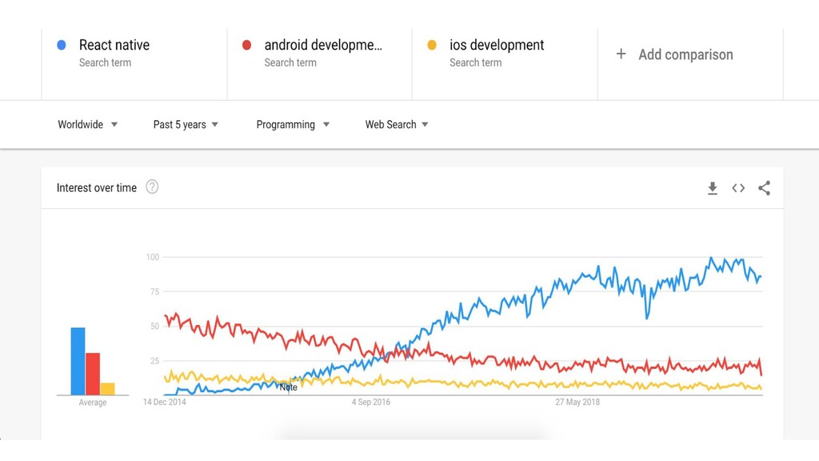Click the blue React native dot

pyautogui.click(x=62, y=46)
